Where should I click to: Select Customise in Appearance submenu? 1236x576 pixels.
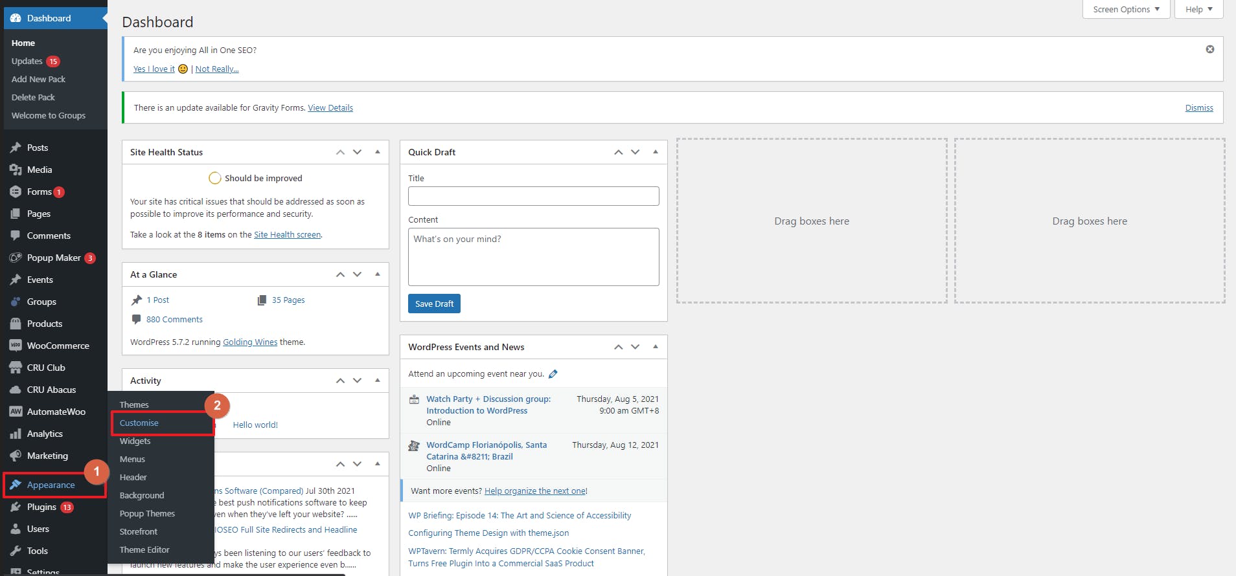click(139, 423)
